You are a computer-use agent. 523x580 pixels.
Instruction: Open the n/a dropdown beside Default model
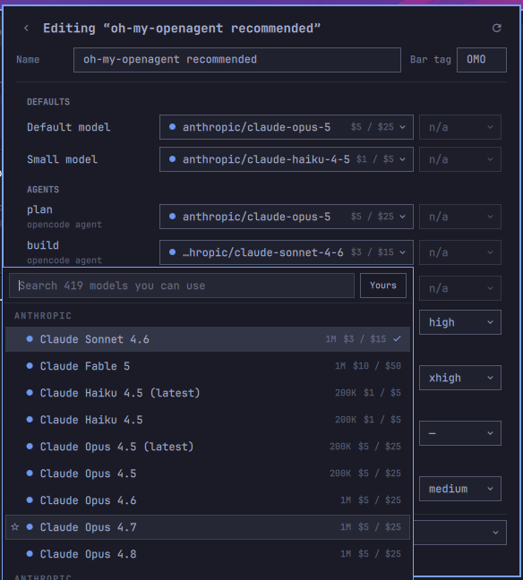click(460, 127)
